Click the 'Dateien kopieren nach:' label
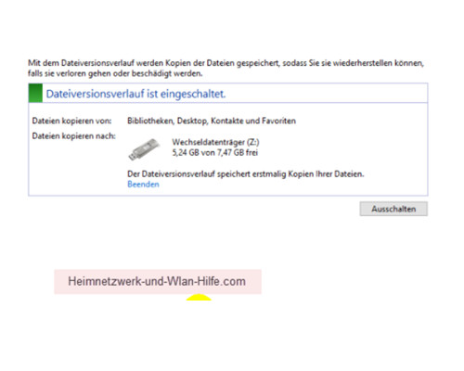The height and width of the screenshot is (371, 464). (x=73, y=136)
